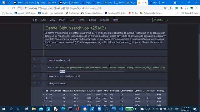The height and width of the screenshot is (112, 200).
Task: Open the Edit menu
Action: pyautogui.click(x=43, y=20)
